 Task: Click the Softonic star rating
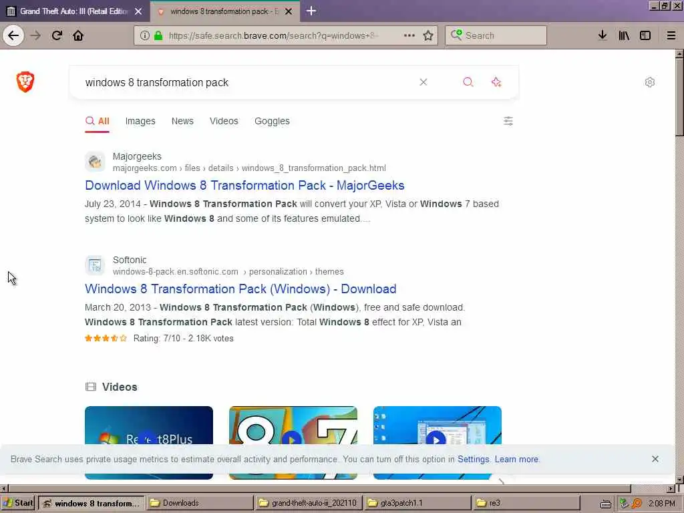106,338
